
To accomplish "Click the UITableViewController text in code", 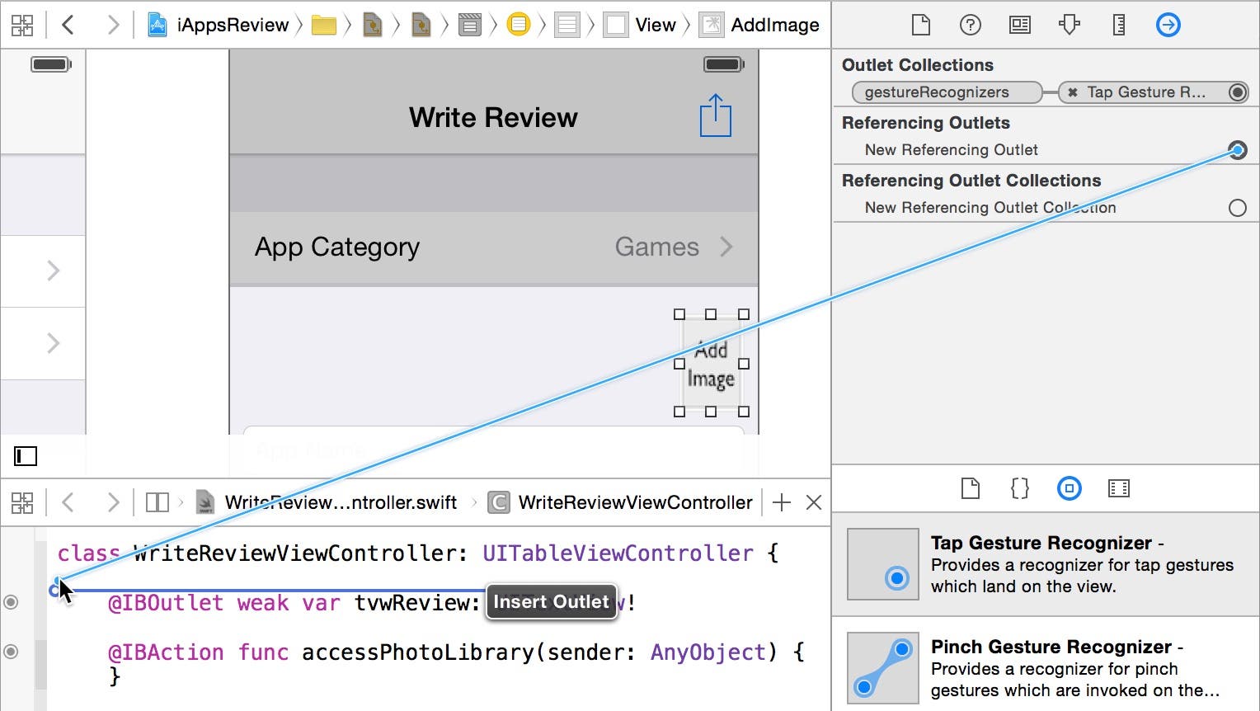I will [x=618, y=553].
